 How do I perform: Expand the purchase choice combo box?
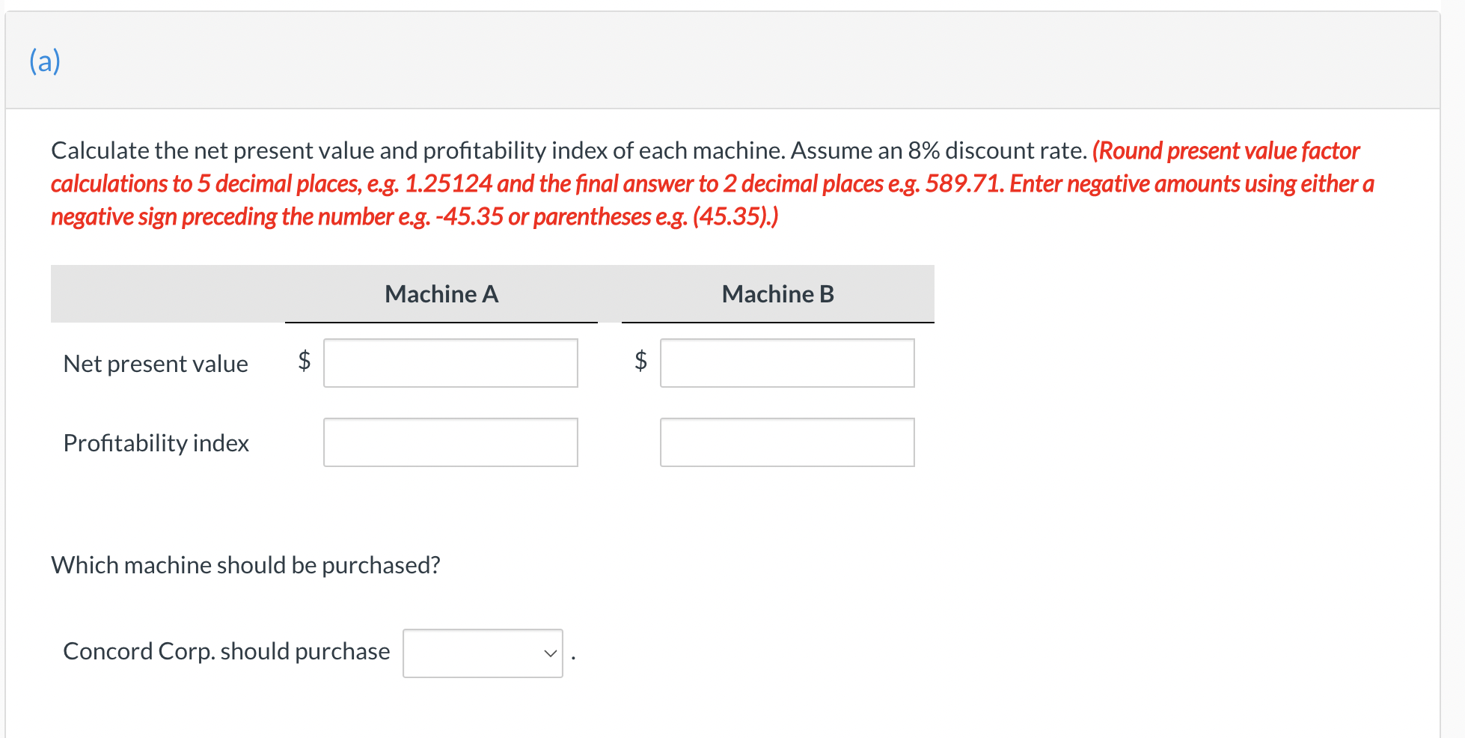pyautogui.click(x=482, y=653)
